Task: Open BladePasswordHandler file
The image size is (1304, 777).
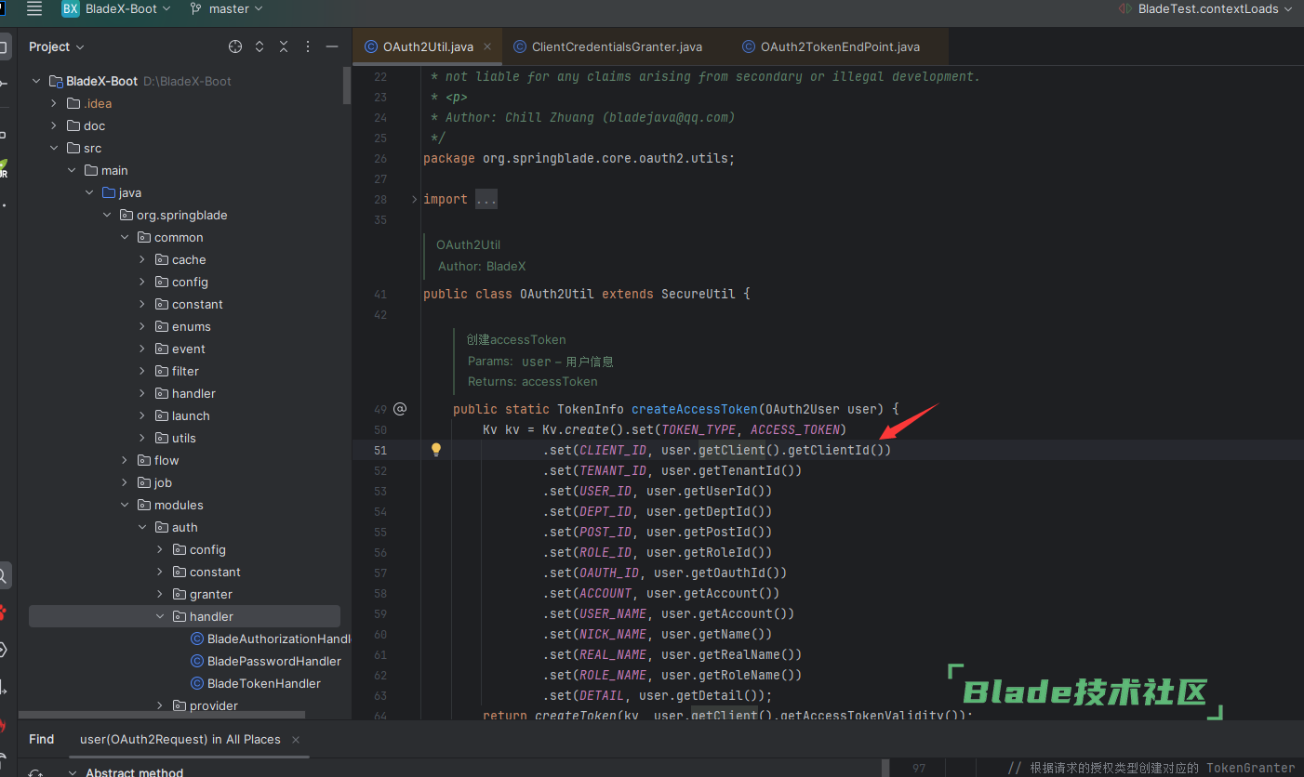Action: click(x=274, y=661)
